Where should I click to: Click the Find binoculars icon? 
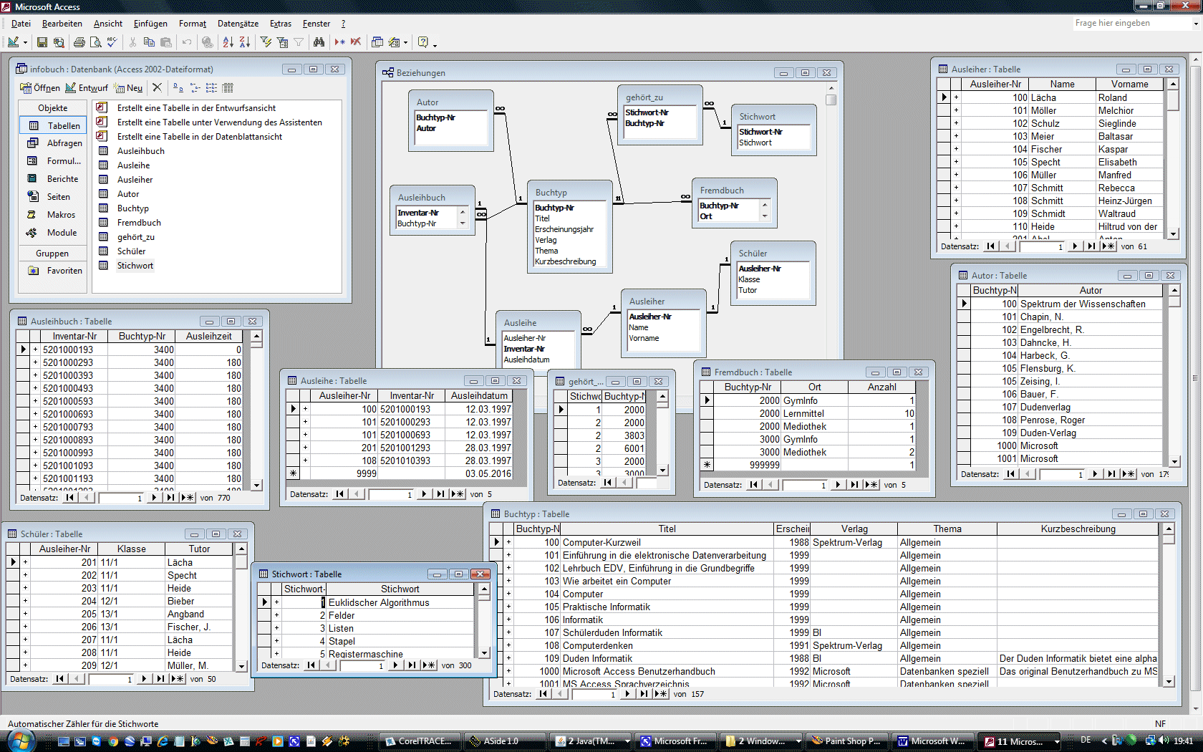(x=319, y=42)
